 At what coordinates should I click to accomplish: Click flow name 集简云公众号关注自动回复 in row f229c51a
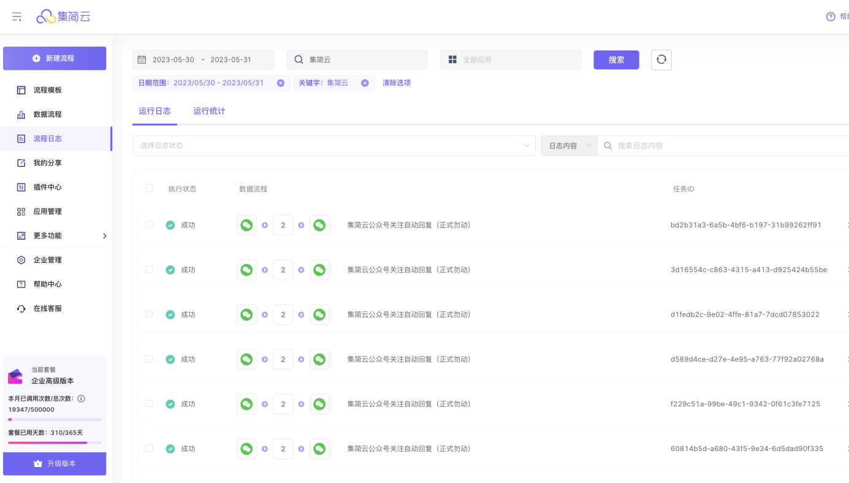coord(409,404)
